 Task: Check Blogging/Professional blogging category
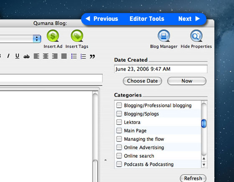pos(119,105)
